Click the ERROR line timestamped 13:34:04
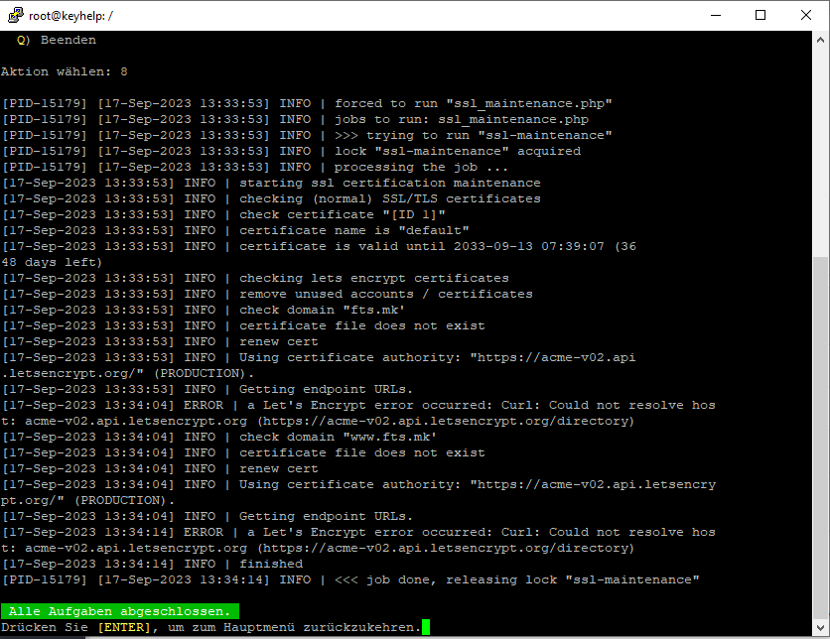Image resolution: width=830 pixels, height=639 pixels. pos(357,405)
